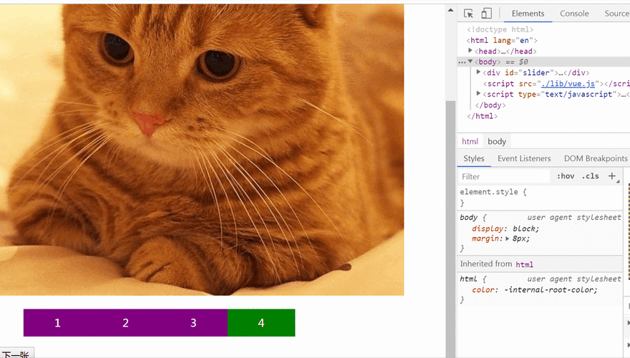Toggle the .cls class editor button
The width and height of the screenshot is (630, 358).
[x=590, y=176]
